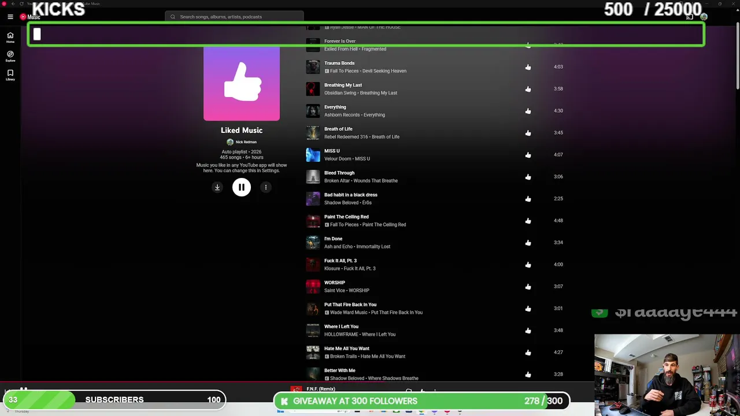Pause the Liked Music playlist
Image resolution: width=740 pixels, height=416 pixels.
(x=242, y=187)
